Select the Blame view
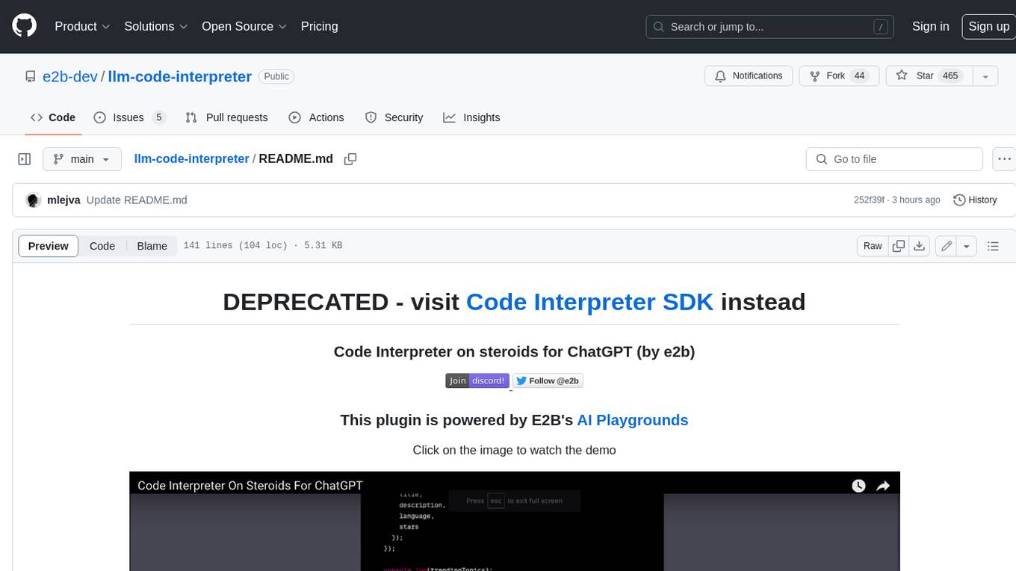This screenshot has height=571, width=1016. (152, 246)
